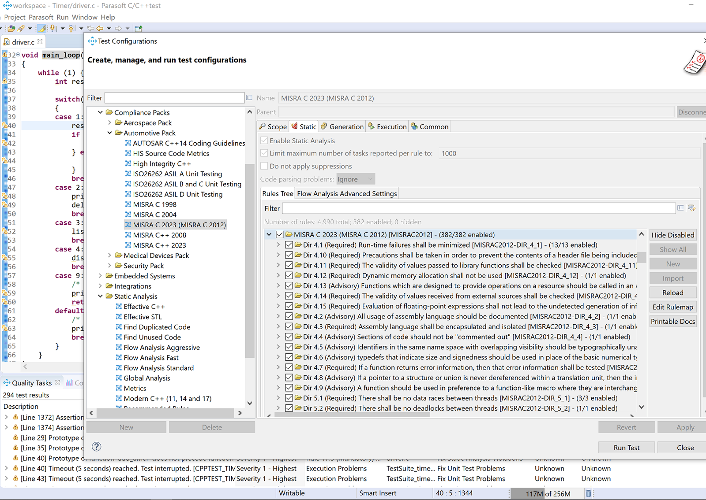The height and width of the screenshot is (500, 706).
Task: Uncheck the Dir 4.12 dynamic memory checkbox
Action: pyautogui.click(x=289, y=275)
